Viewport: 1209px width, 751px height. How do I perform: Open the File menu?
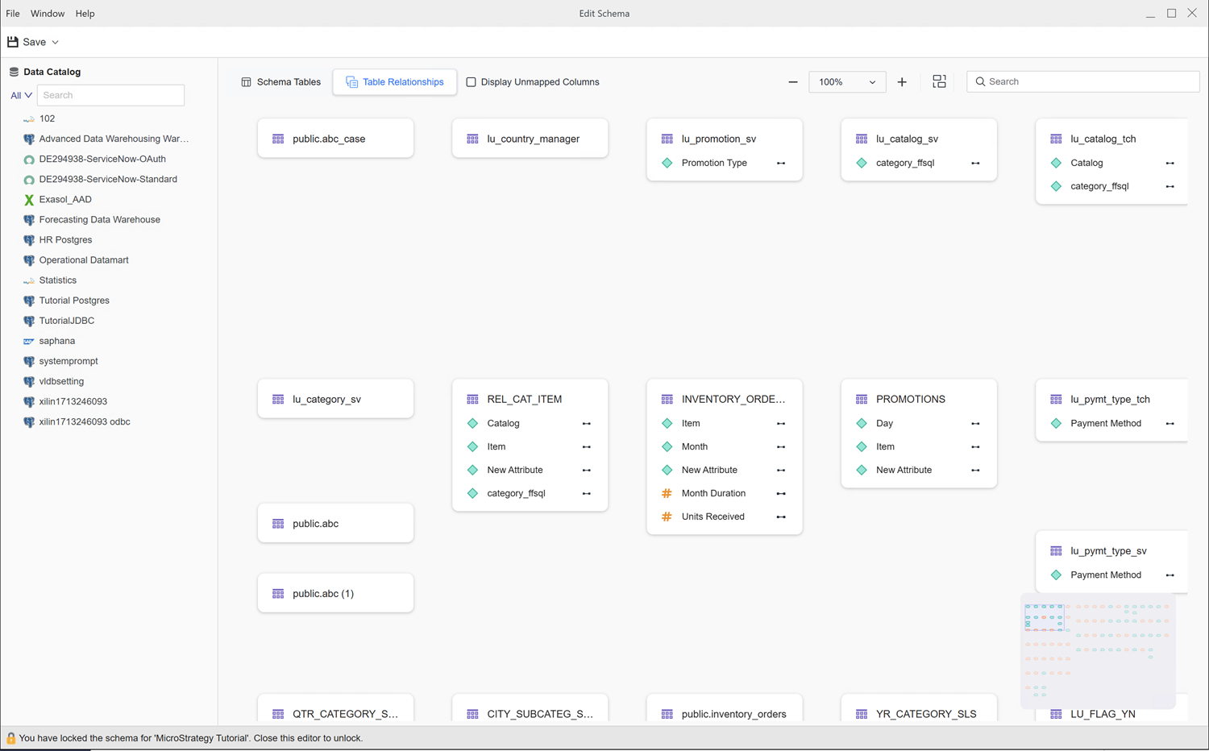[x=13, y=14]
